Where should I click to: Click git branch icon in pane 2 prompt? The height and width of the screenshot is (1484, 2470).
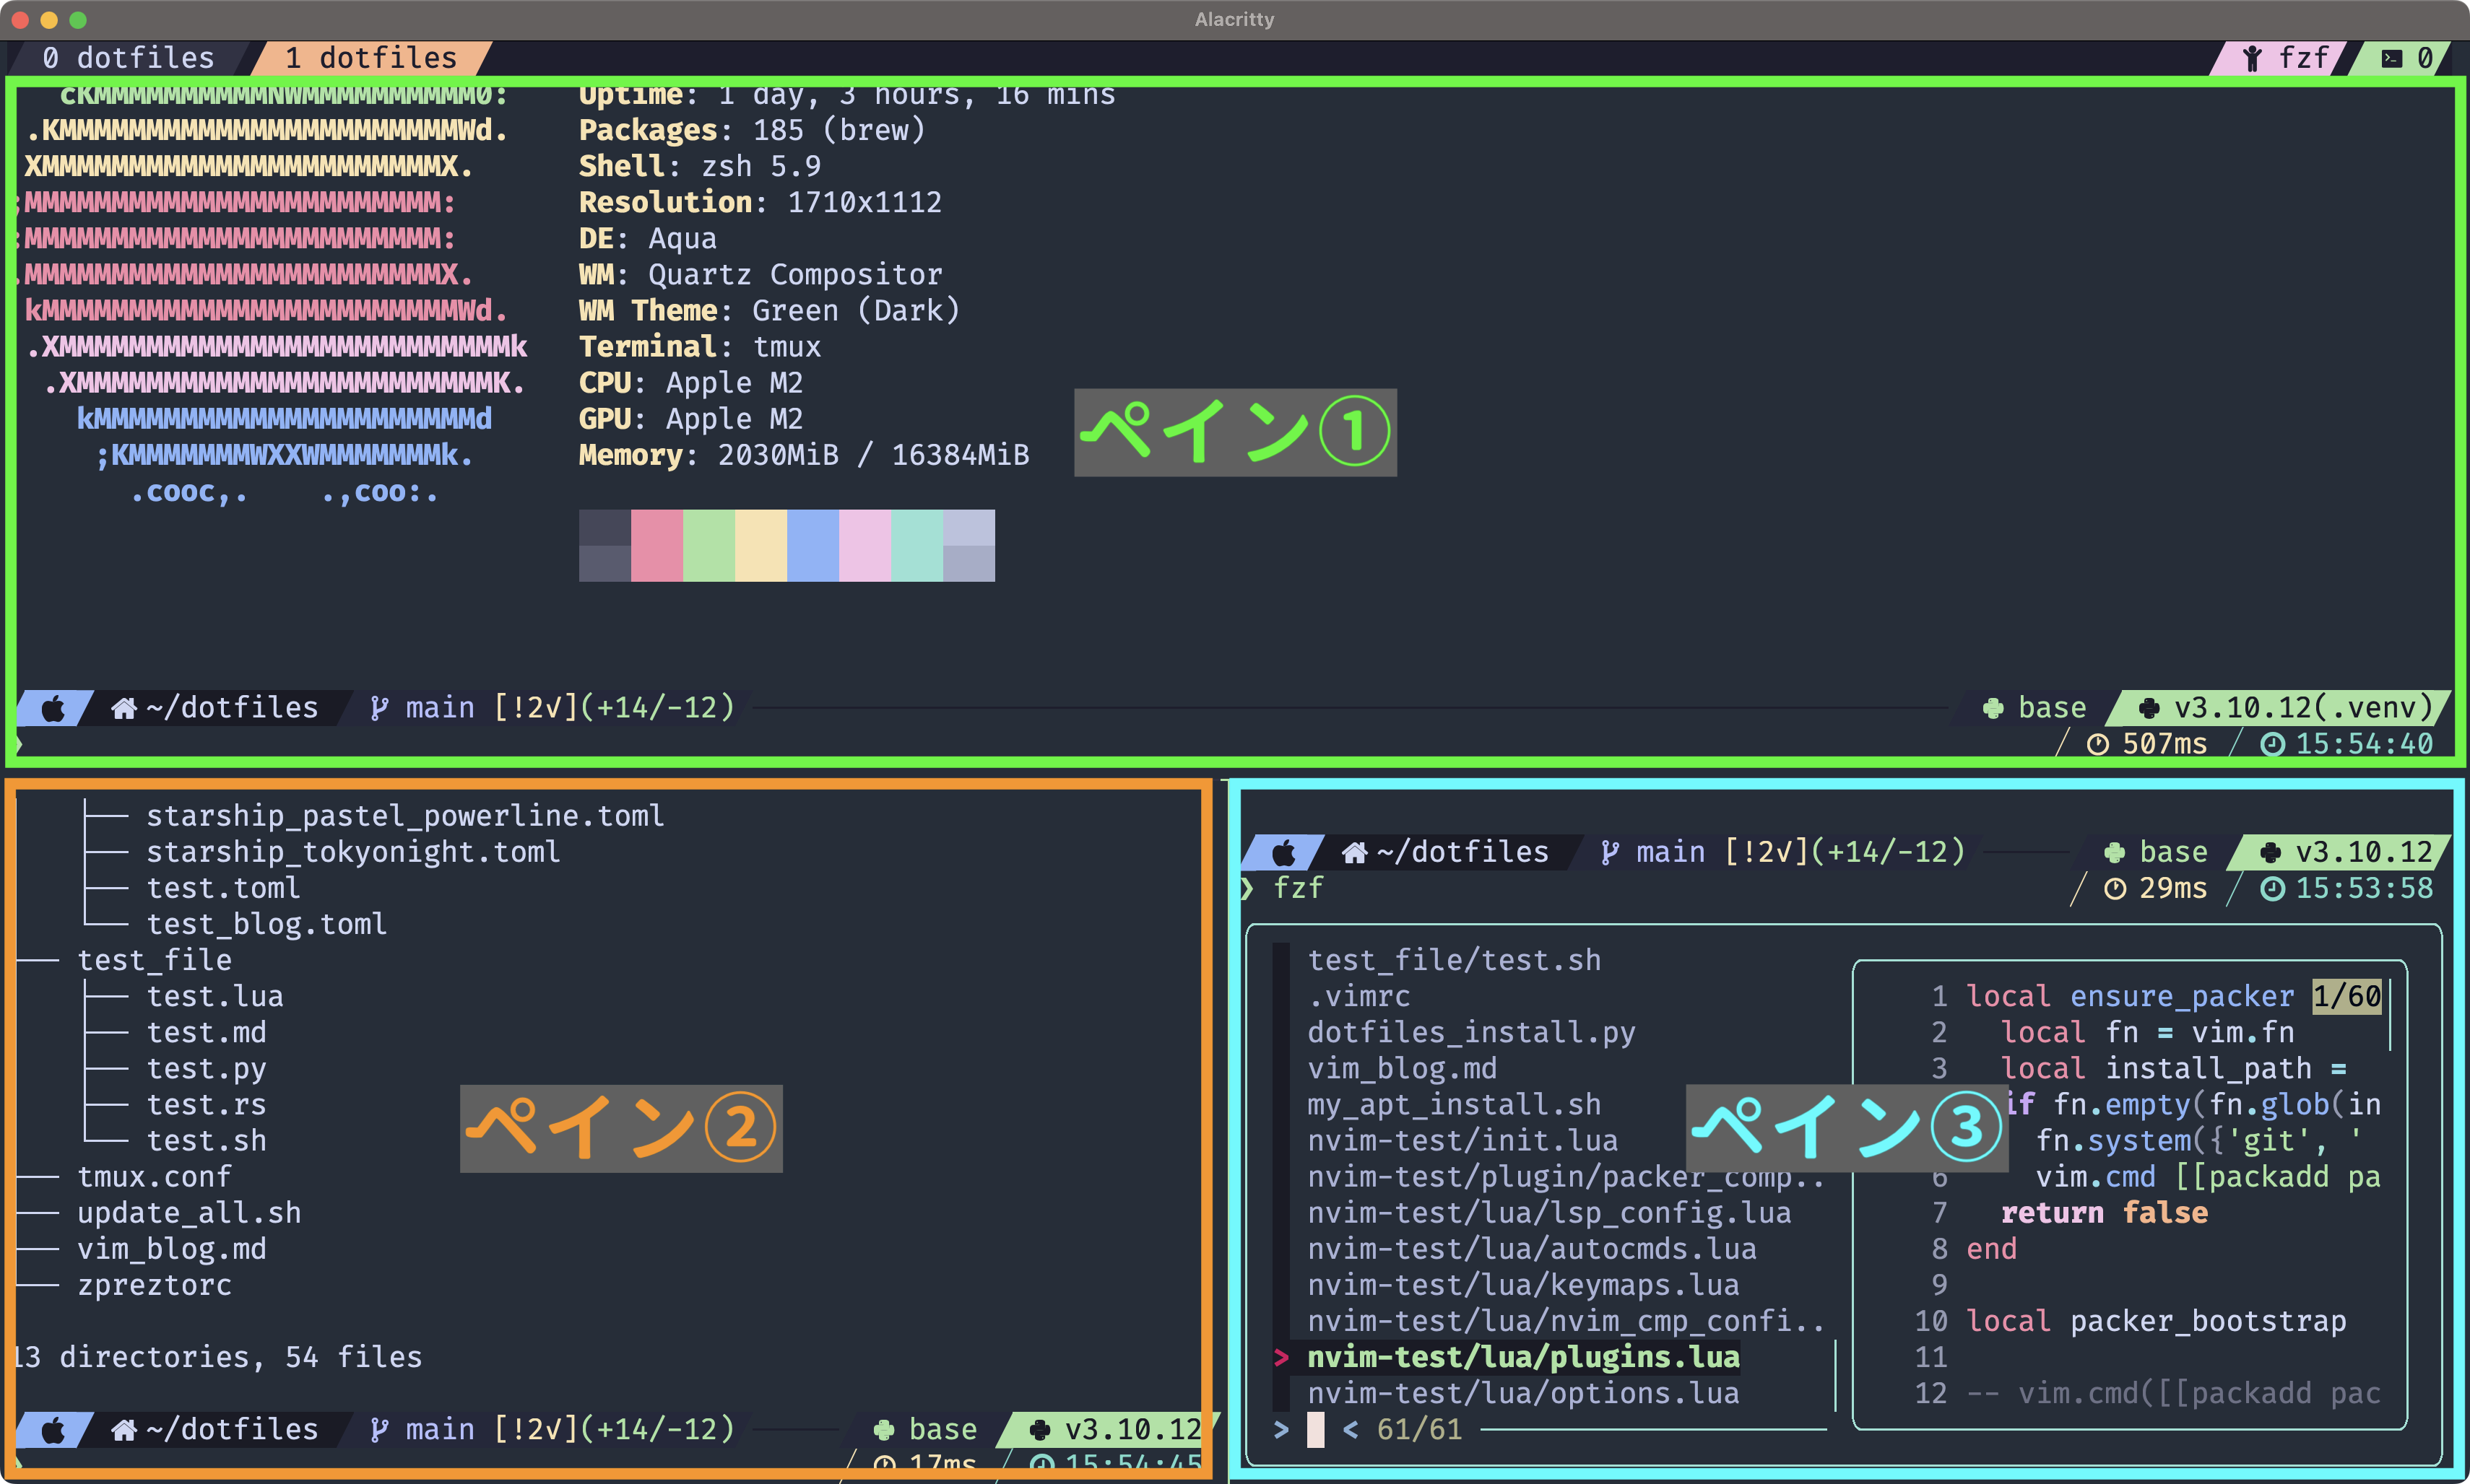tap(379, 1430)
